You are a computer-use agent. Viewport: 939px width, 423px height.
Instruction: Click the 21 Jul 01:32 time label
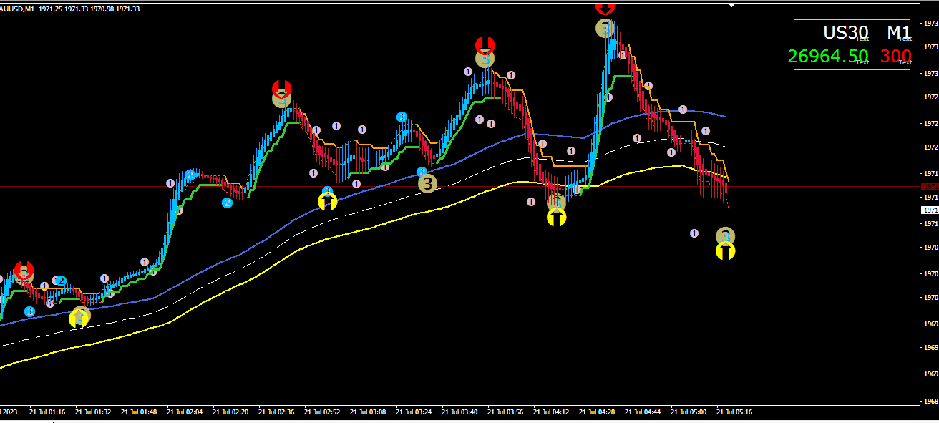click(93, 412)
